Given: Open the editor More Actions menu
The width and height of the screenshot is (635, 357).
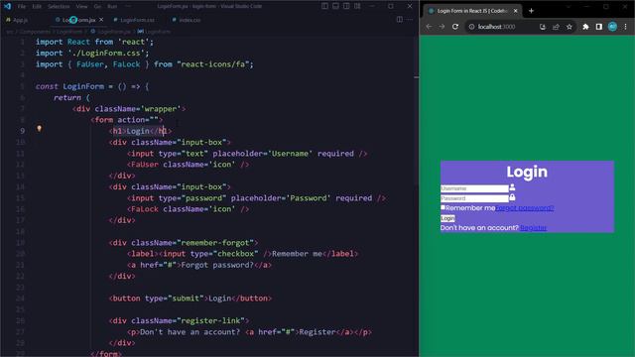Looking at the screenshot, I should 410,20.
